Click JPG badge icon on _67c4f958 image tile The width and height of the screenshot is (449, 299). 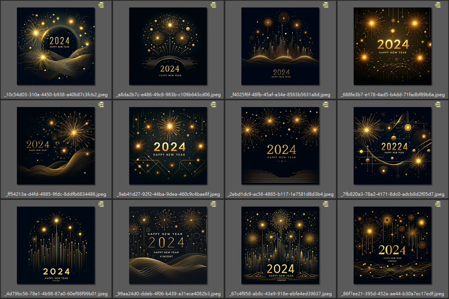coord(326,205)
